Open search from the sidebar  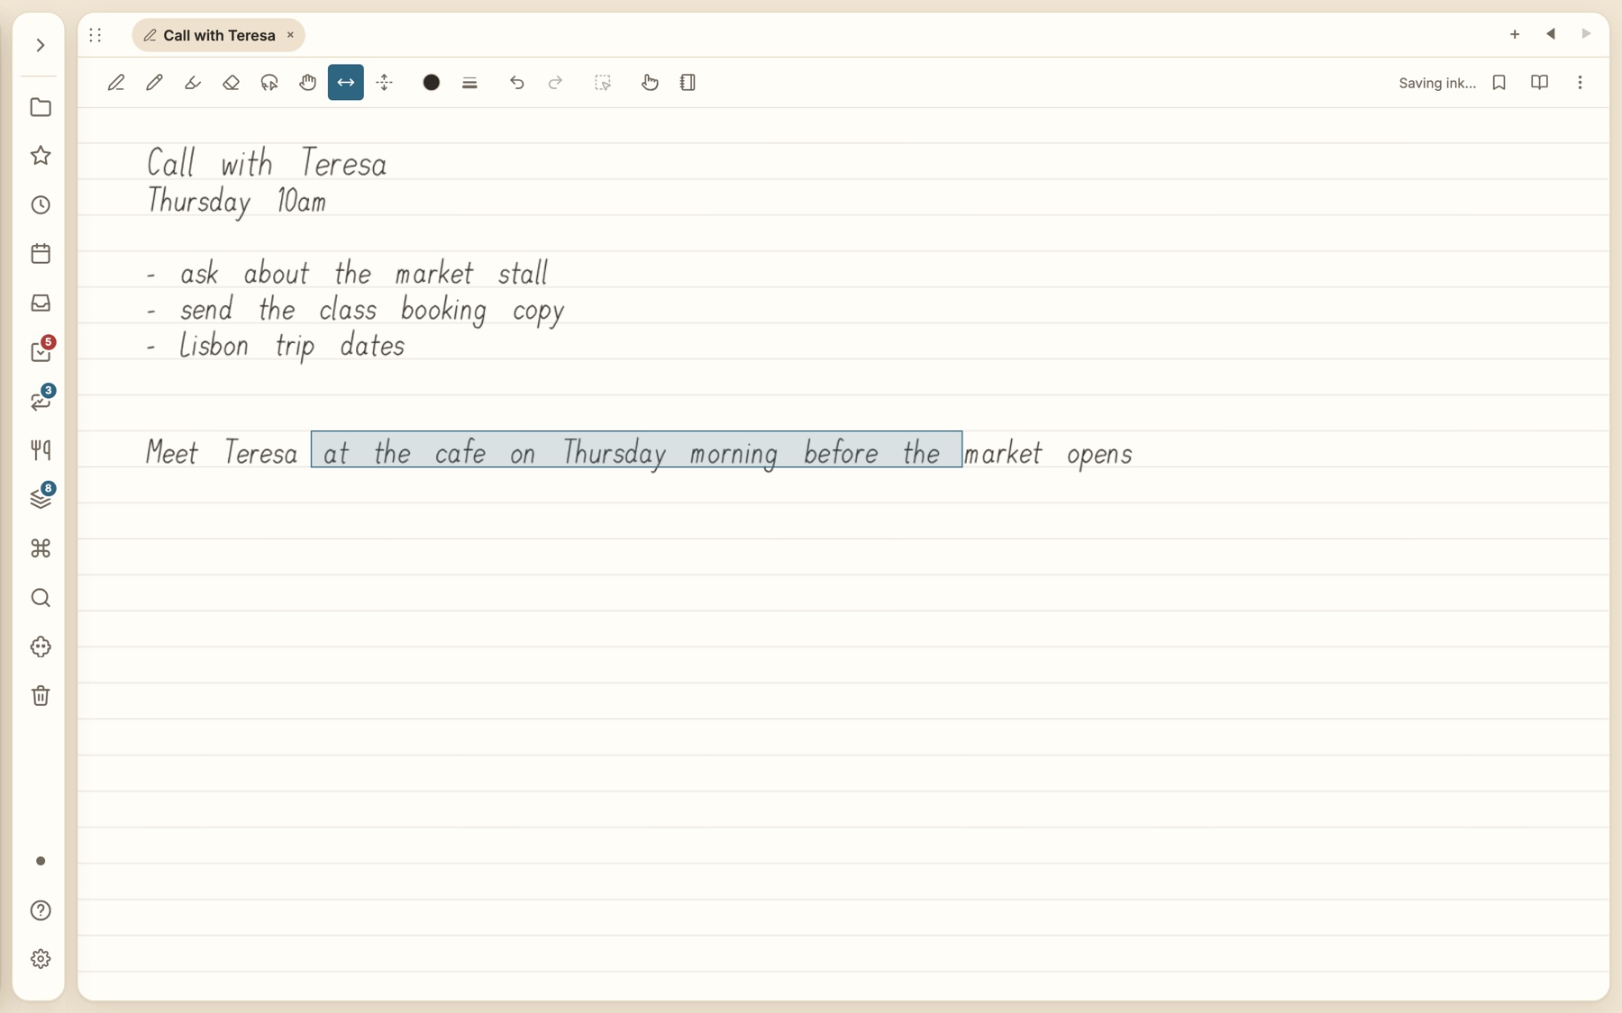point(41,598)
